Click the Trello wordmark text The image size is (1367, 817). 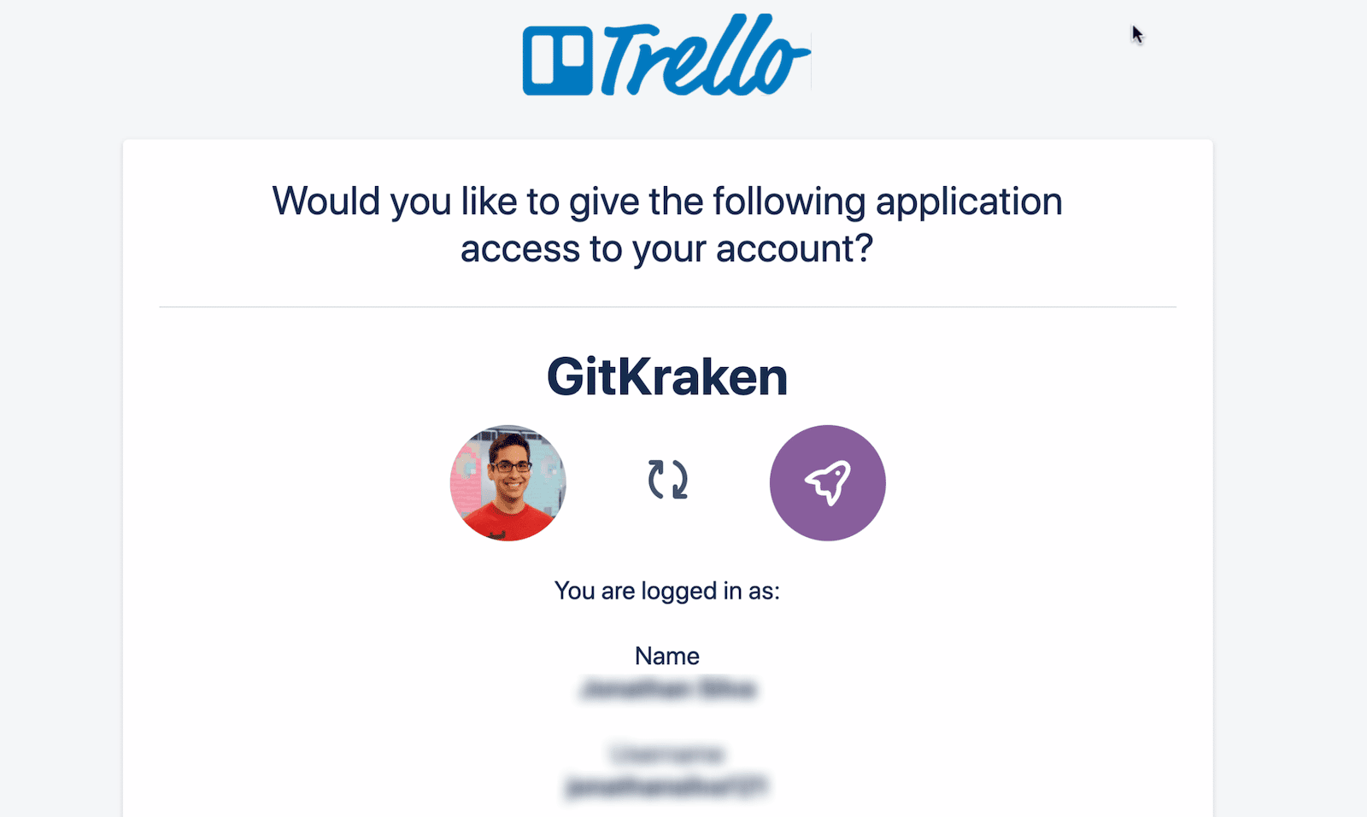coord(701,57)
